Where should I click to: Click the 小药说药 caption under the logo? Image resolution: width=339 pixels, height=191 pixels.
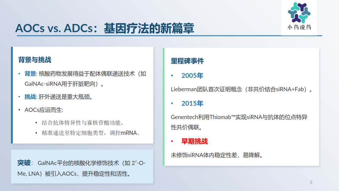pyautogui.click(x=299, y=27)
